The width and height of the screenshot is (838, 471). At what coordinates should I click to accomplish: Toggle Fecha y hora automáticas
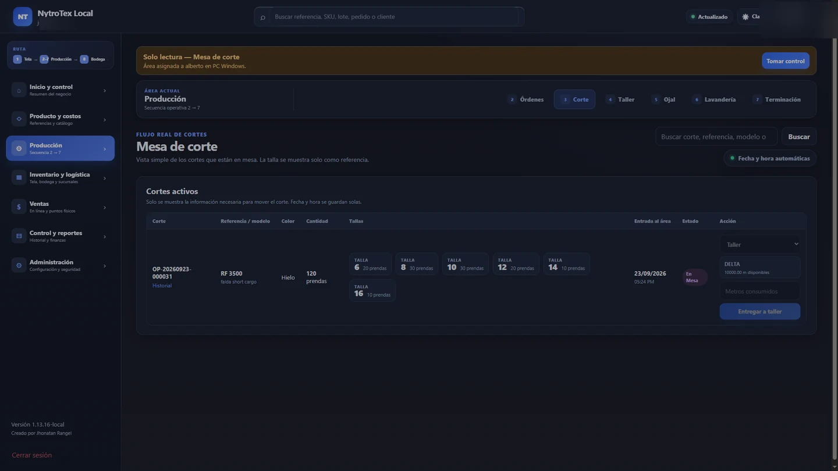coord(770,158)
